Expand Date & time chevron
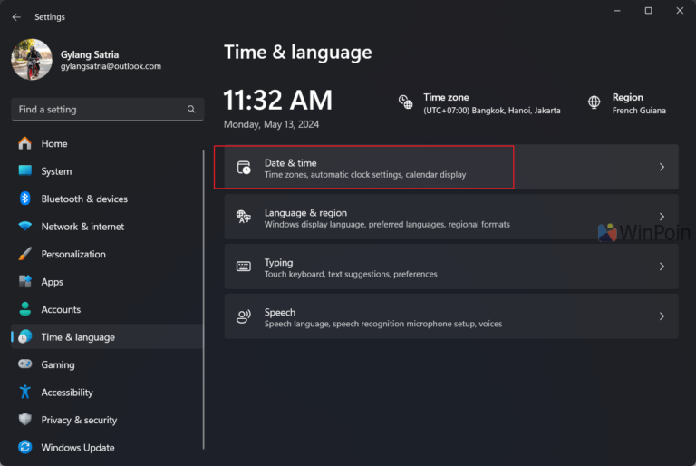This screenshot has height=466, width=696. pos(662,167)
